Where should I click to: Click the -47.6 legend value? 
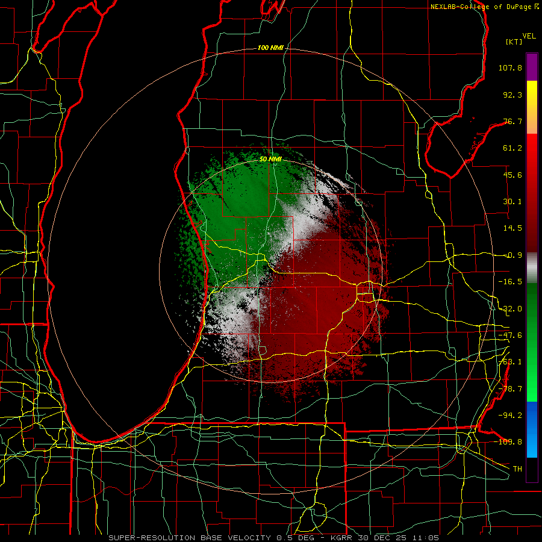(510, 335)
